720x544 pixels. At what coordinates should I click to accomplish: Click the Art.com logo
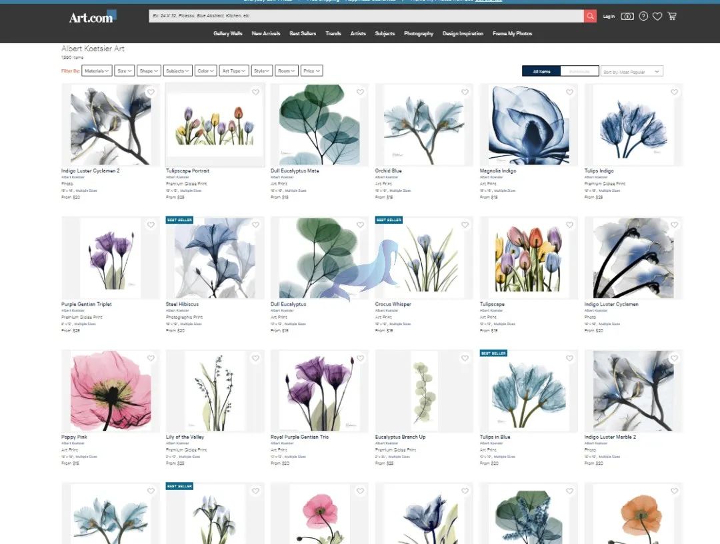click(x=93, y=17)
